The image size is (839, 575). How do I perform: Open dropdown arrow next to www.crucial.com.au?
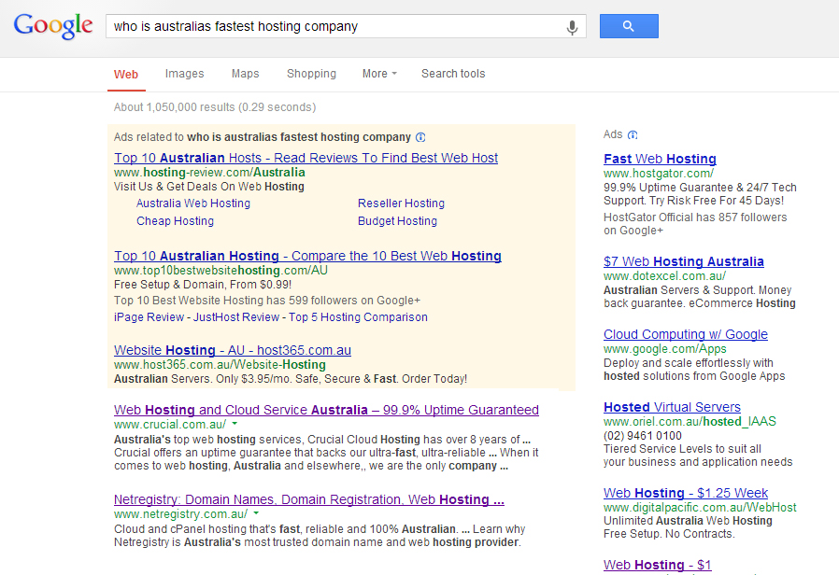[x=235, y=424]
